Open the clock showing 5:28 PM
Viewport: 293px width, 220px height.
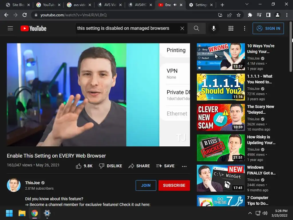pyautogui.click(x=279, y=213)
